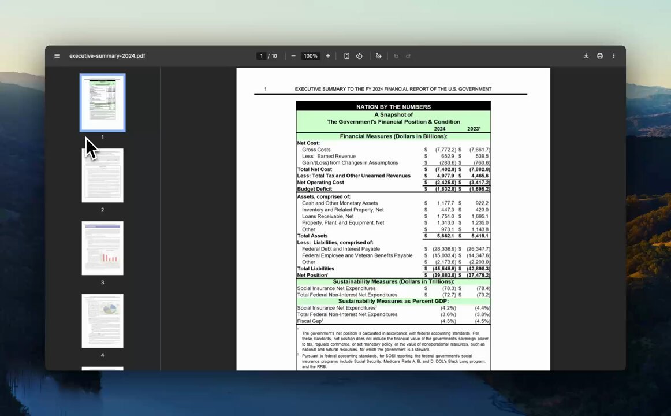Click the undo arrow icon
This screenshot has width=671, height=416.
[x=396, y=56]
